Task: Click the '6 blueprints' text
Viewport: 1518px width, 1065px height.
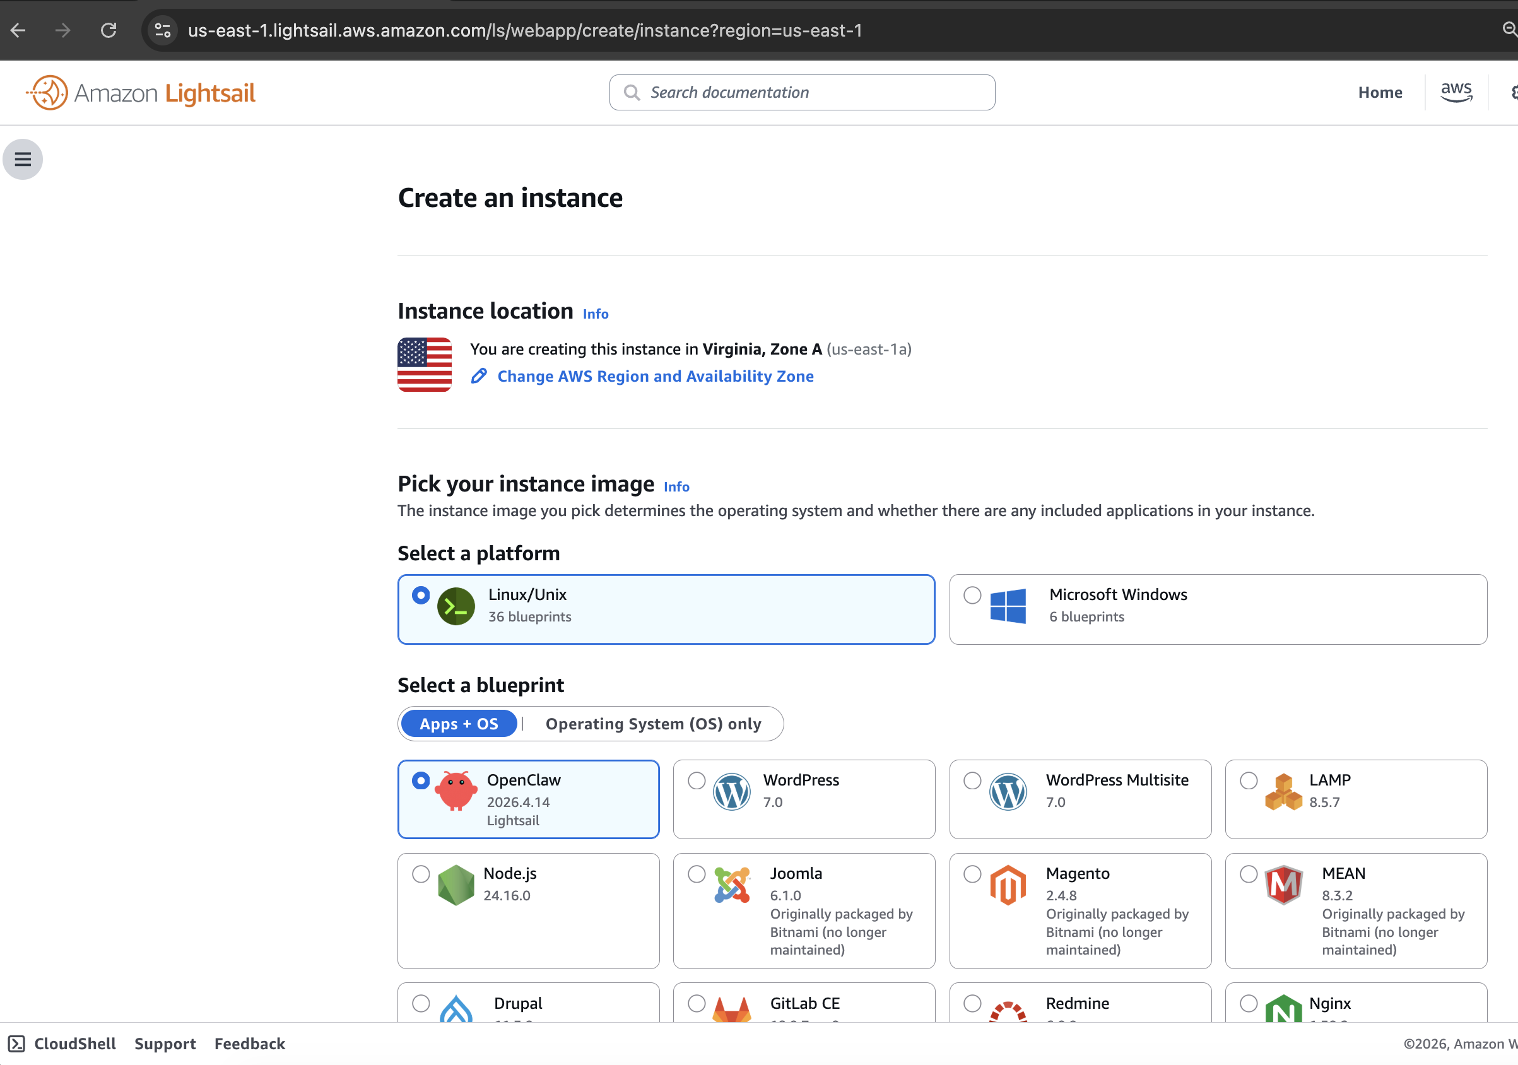Action: click(1086, 617)
